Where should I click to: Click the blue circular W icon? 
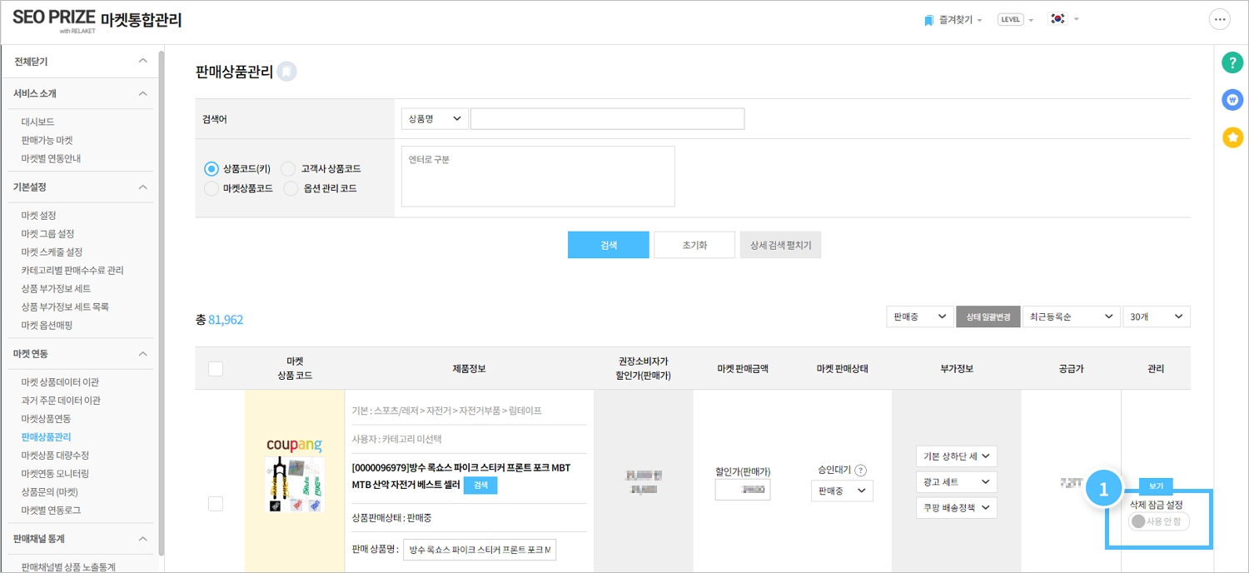(x=1232, y=100)
